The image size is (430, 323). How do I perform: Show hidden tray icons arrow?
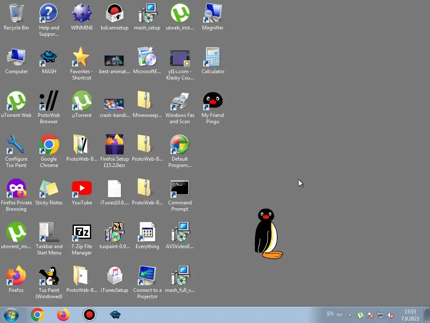[350, 315]
